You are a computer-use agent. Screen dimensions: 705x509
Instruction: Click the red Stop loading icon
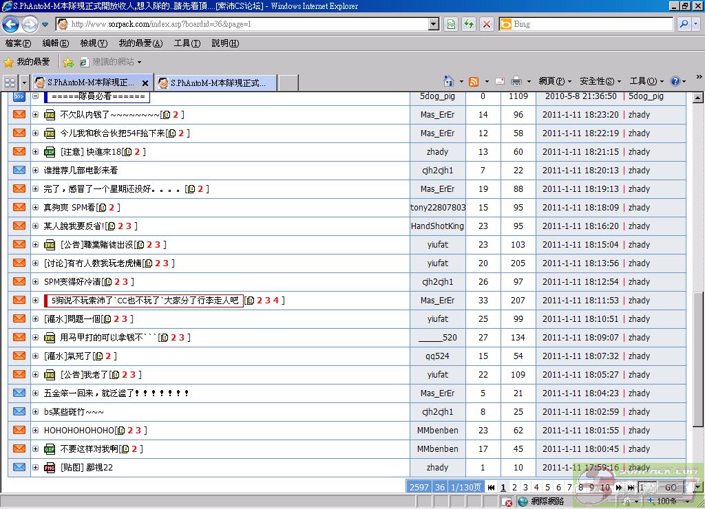pos(487,24)
